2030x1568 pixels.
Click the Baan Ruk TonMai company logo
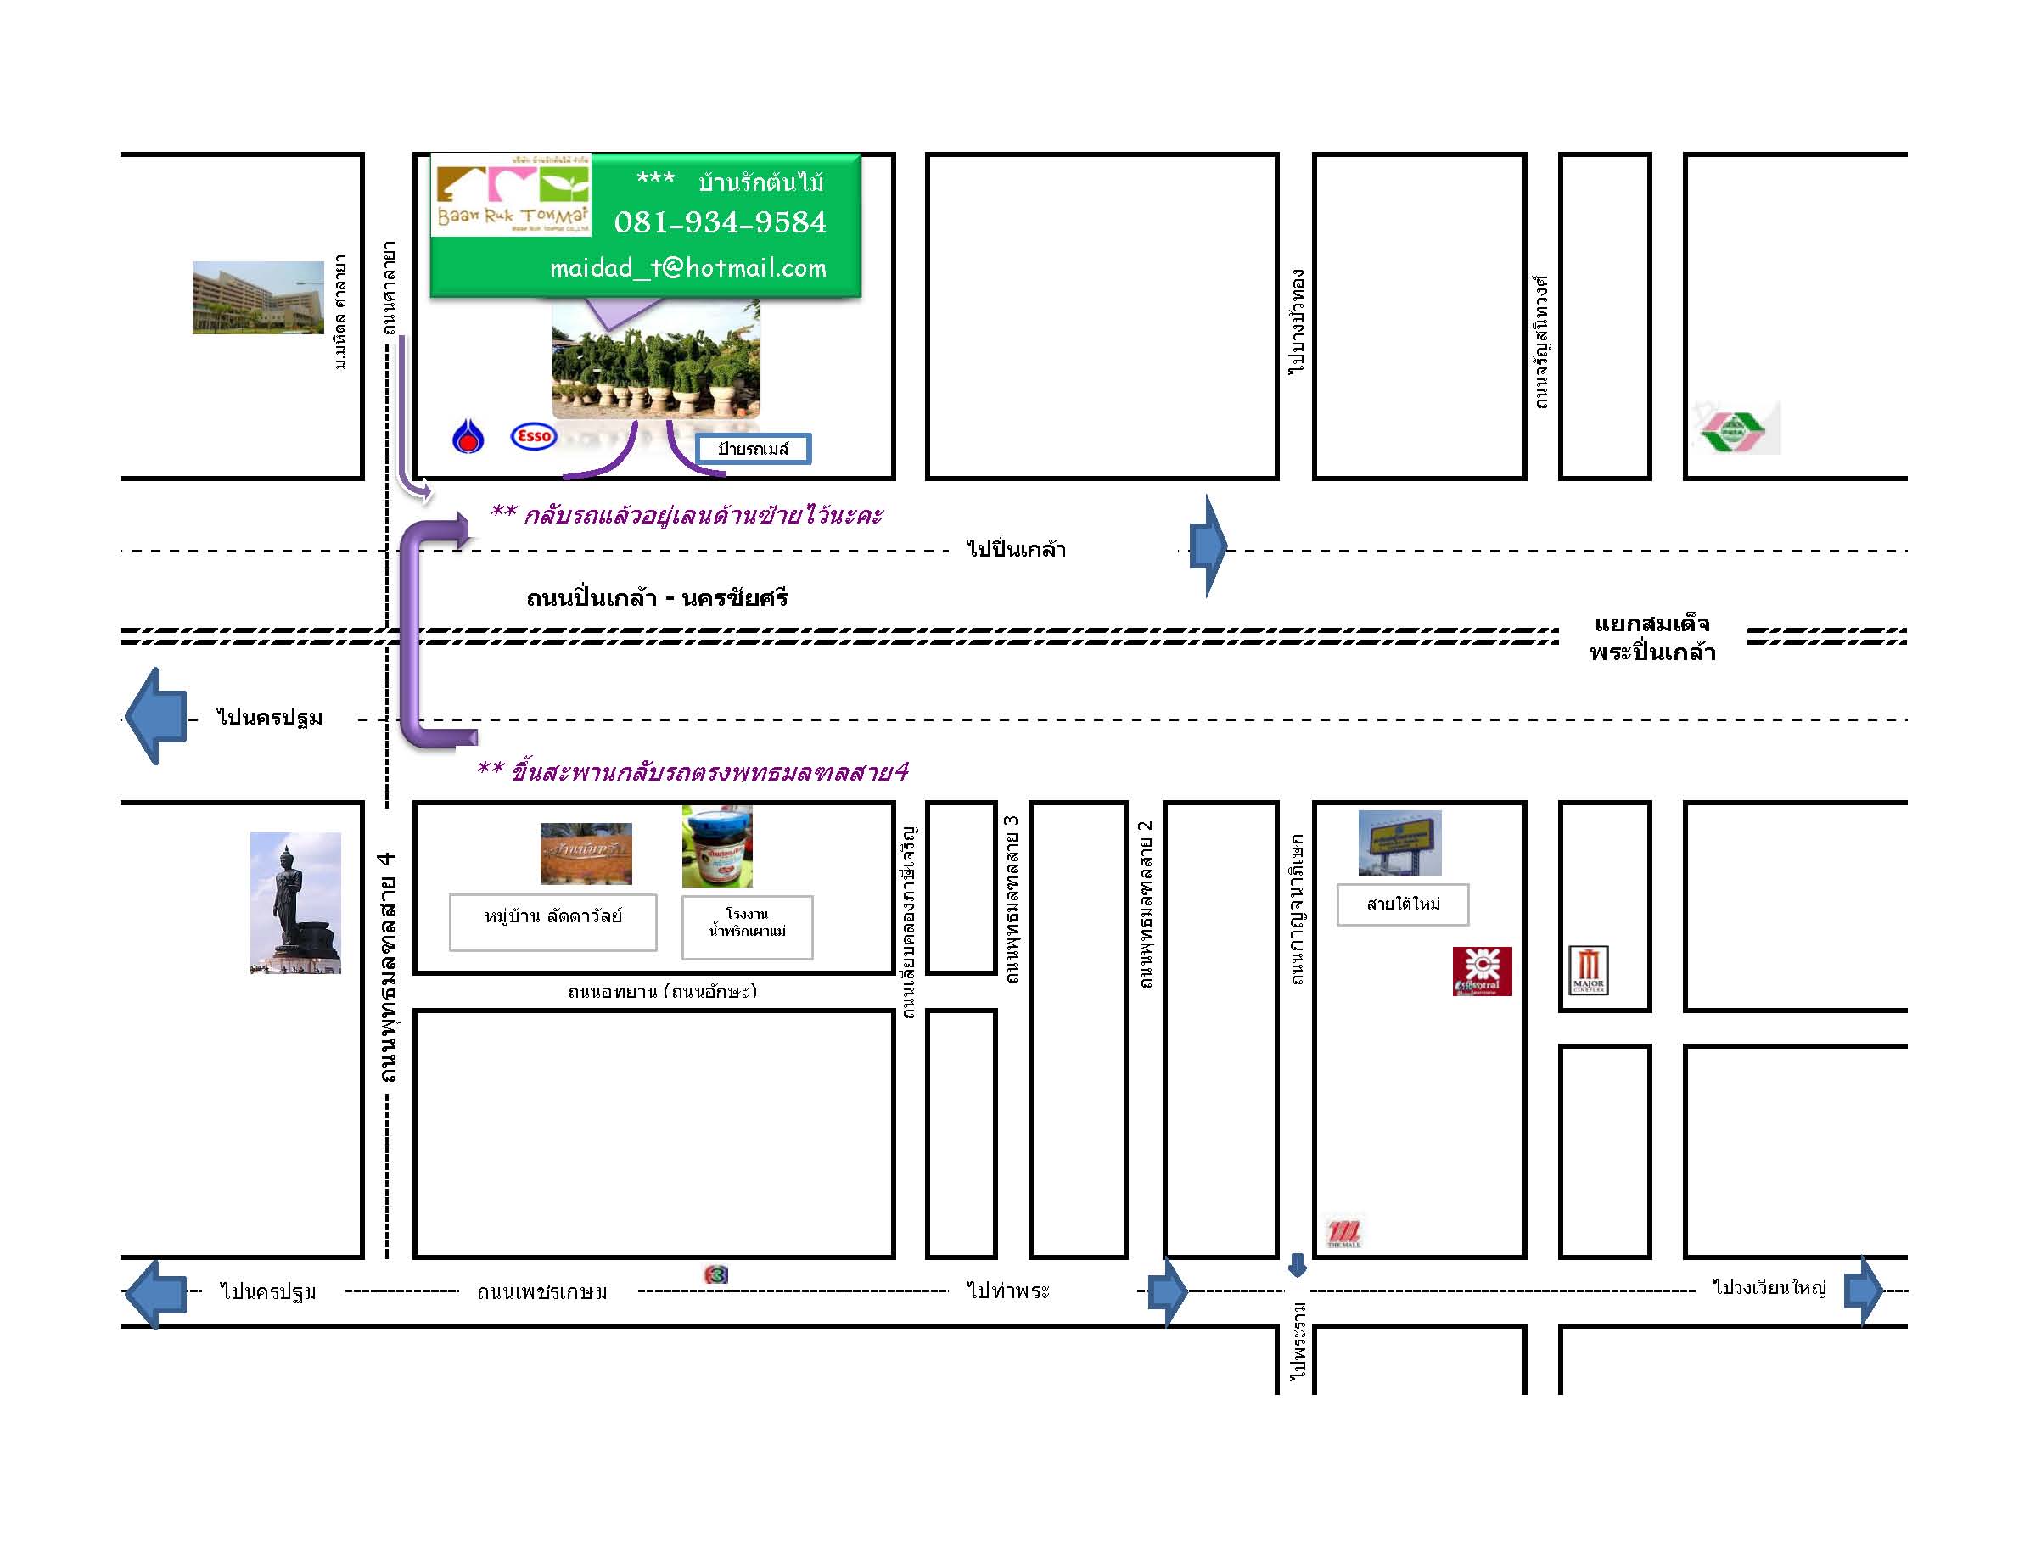pyautogui.click(x=512, y=195)
